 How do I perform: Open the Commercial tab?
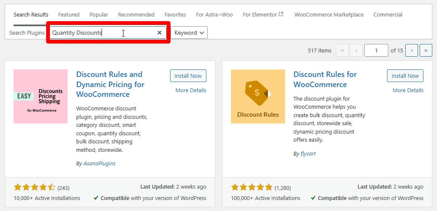pos(388,14)
